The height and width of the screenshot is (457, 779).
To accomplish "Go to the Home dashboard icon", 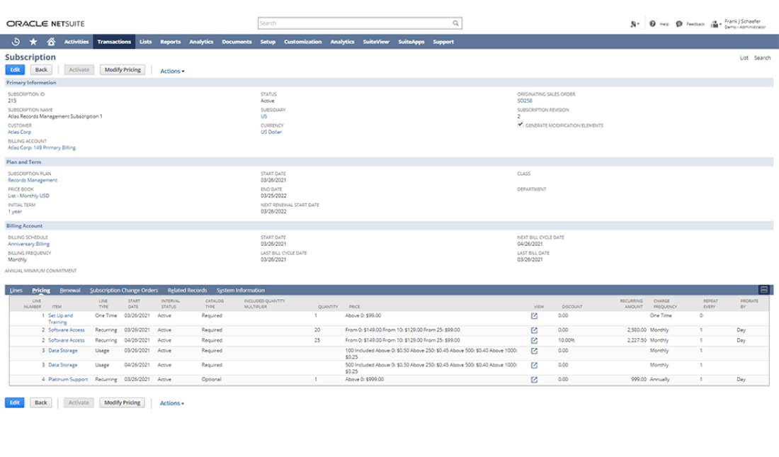I will (x=51, y=42).
